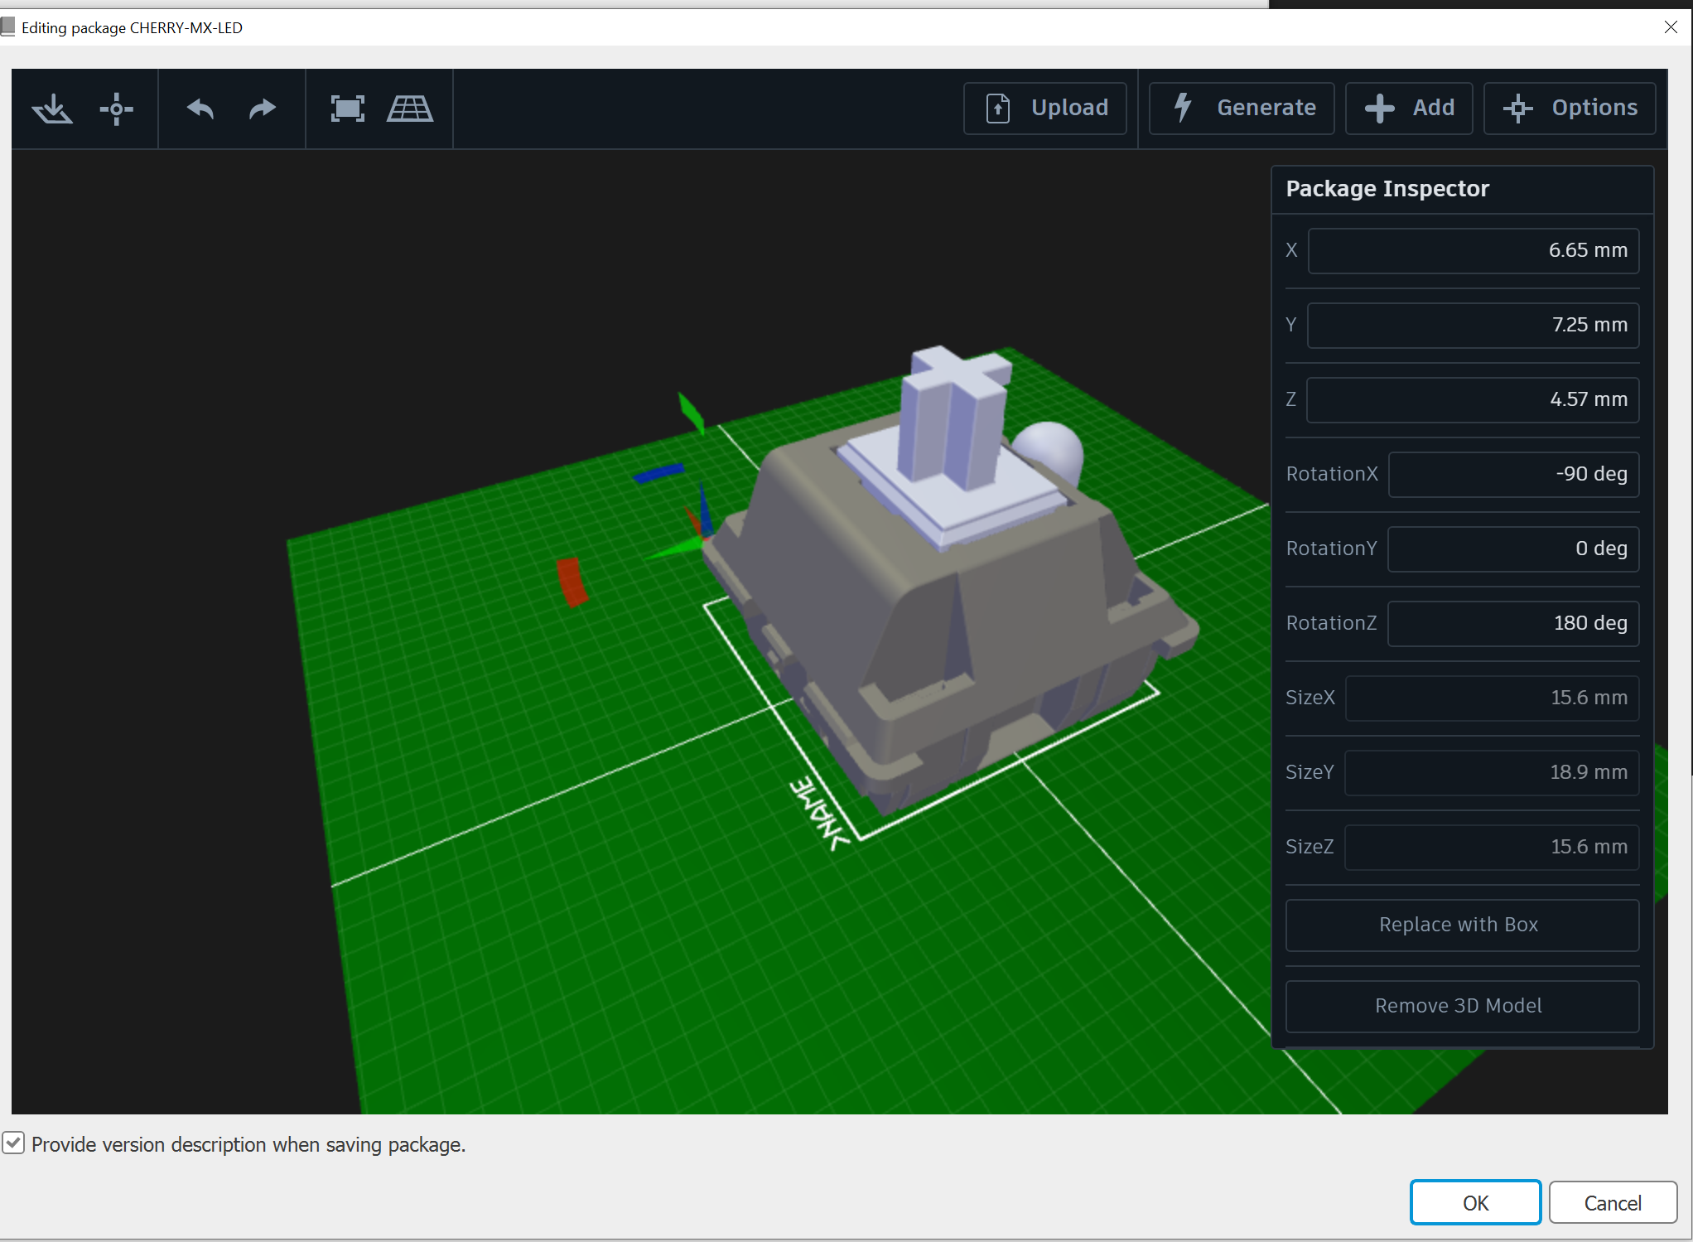This screenshot has height=1242, width=1693.
Task: Edit the RotationZ value field
Action: [x=1512, y=623]
